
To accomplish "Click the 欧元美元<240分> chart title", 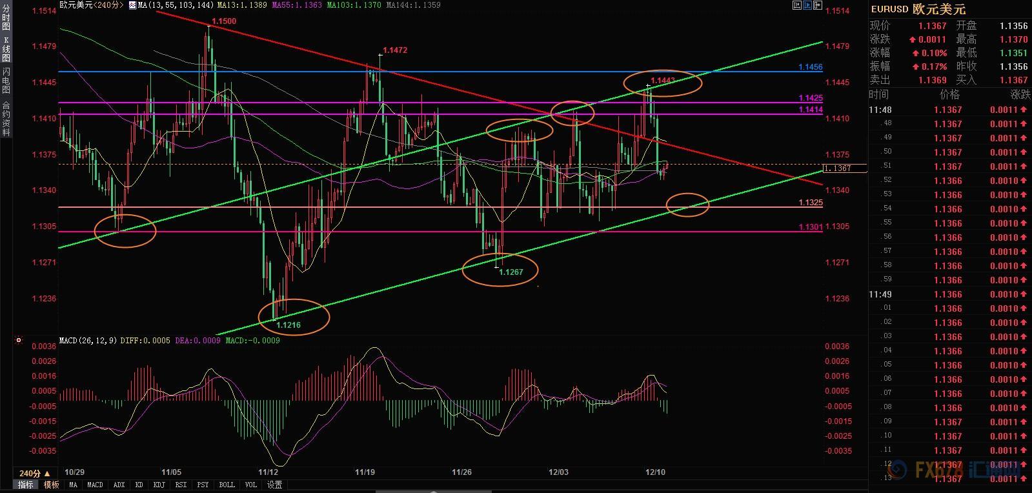I will pyautogui.click(x=91, y=5).
